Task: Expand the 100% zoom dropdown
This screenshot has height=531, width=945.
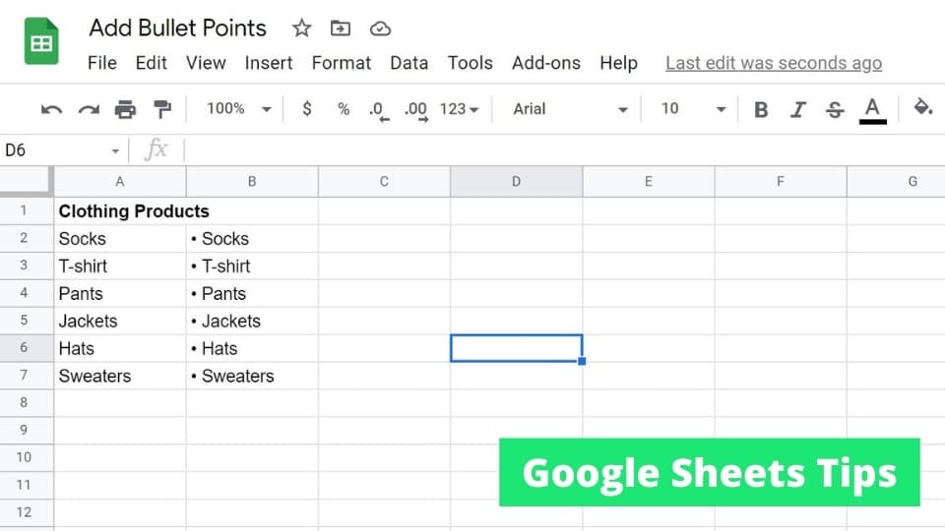Action: [238, 109]
